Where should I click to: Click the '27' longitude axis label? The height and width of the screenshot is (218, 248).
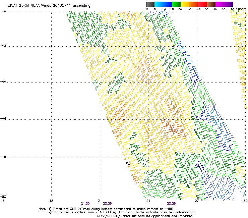197,201
